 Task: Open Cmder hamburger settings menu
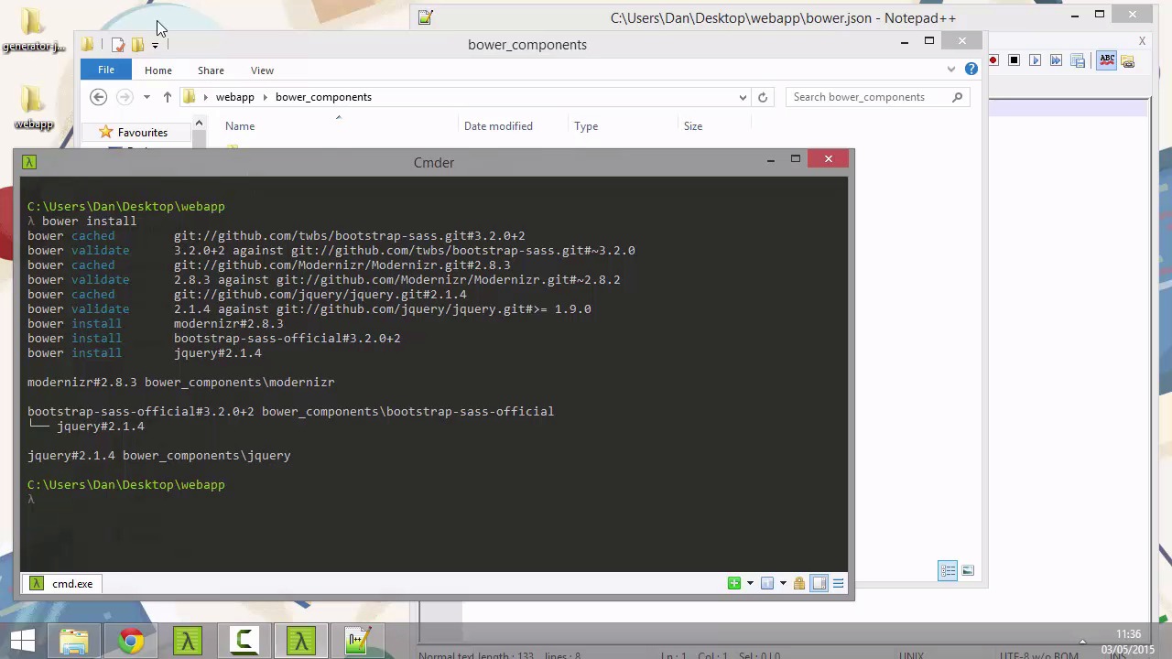[838, 583]
